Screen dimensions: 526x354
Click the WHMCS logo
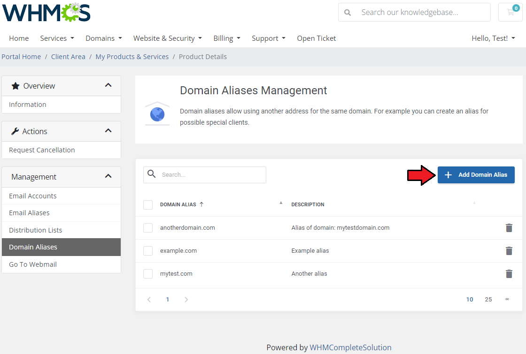coord(46,12)
